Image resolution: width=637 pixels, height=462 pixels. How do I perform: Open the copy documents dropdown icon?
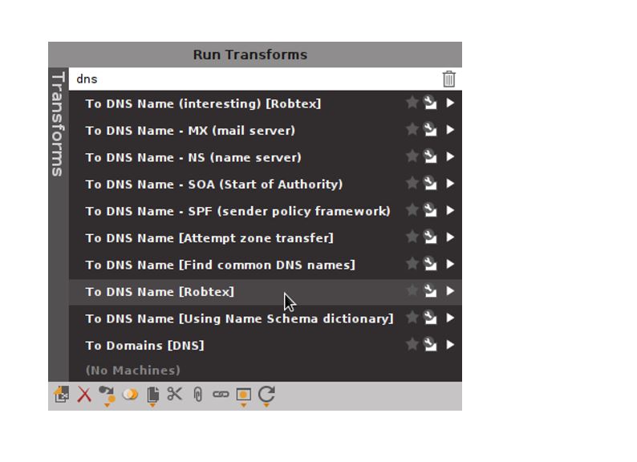[x=152, y=396]
